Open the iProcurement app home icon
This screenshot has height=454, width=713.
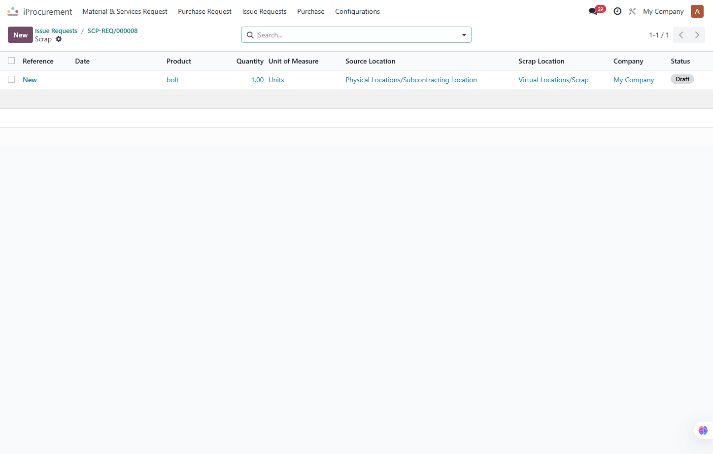coord(13,11)
